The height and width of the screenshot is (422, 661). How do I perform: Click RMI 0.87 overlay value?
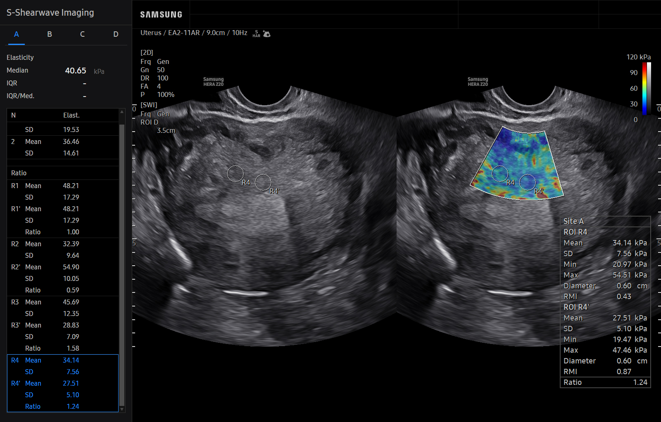624,371
